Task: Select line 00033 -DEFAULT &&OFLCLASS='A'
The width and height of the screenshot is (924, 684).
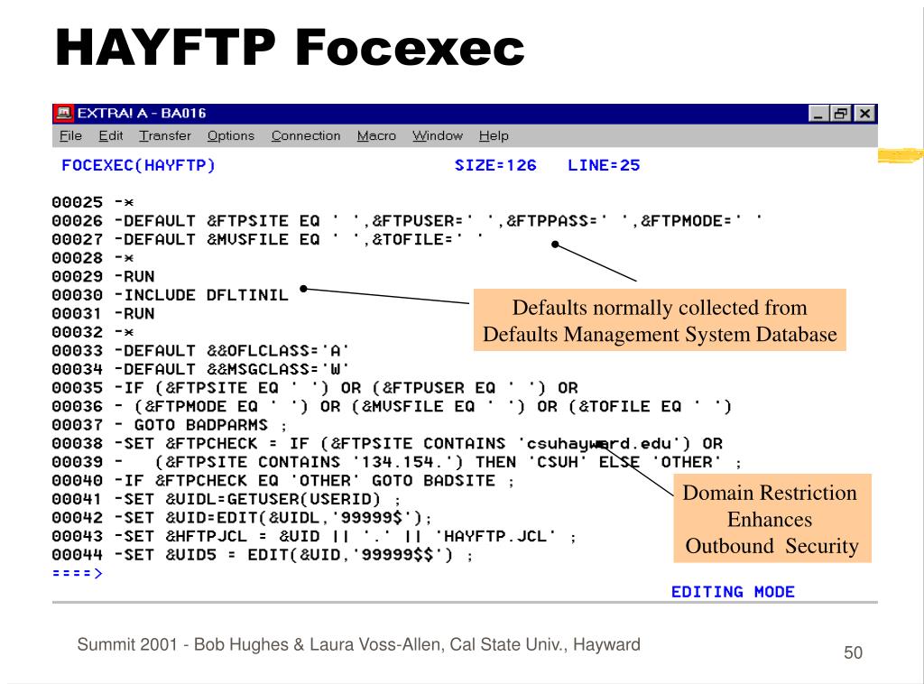Action: click(201, 351)
